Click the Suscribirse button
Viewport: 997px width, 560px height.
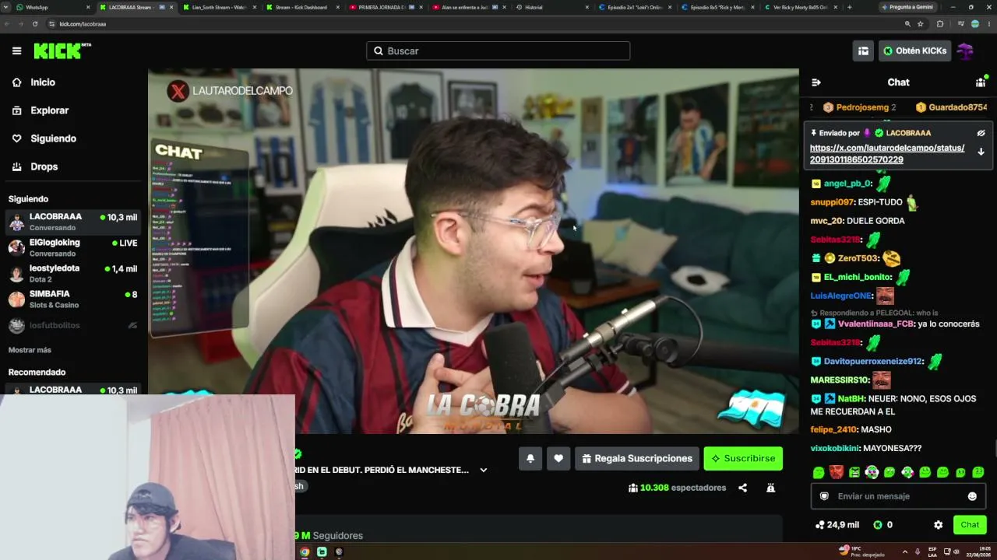click(743, 459)
